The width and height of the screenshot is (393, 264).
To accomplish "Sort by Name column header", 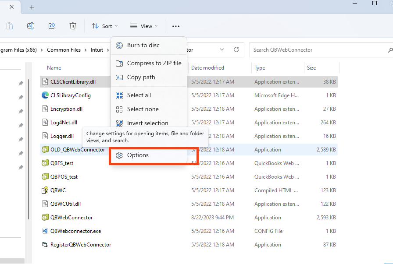I will 54,68.
